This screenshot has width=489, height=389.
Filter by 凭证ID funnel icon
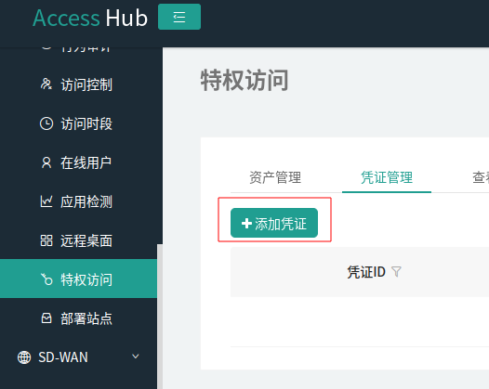396,272
